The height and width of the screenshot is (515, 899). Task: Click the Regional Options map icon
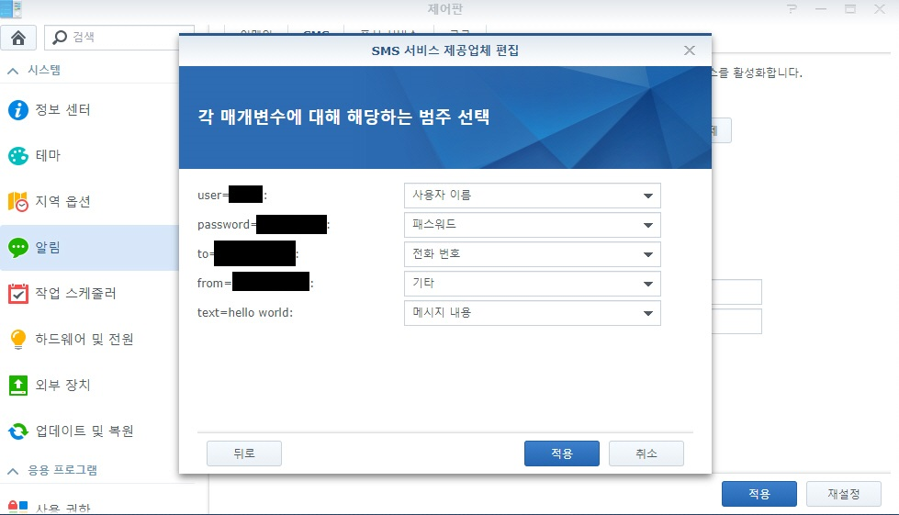(18, 202)
